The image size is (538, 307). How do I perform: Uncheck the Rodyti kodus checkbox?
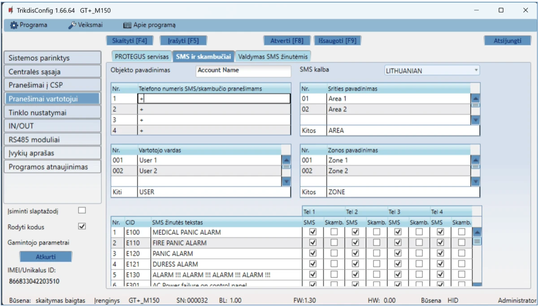[x=82, y=226]
